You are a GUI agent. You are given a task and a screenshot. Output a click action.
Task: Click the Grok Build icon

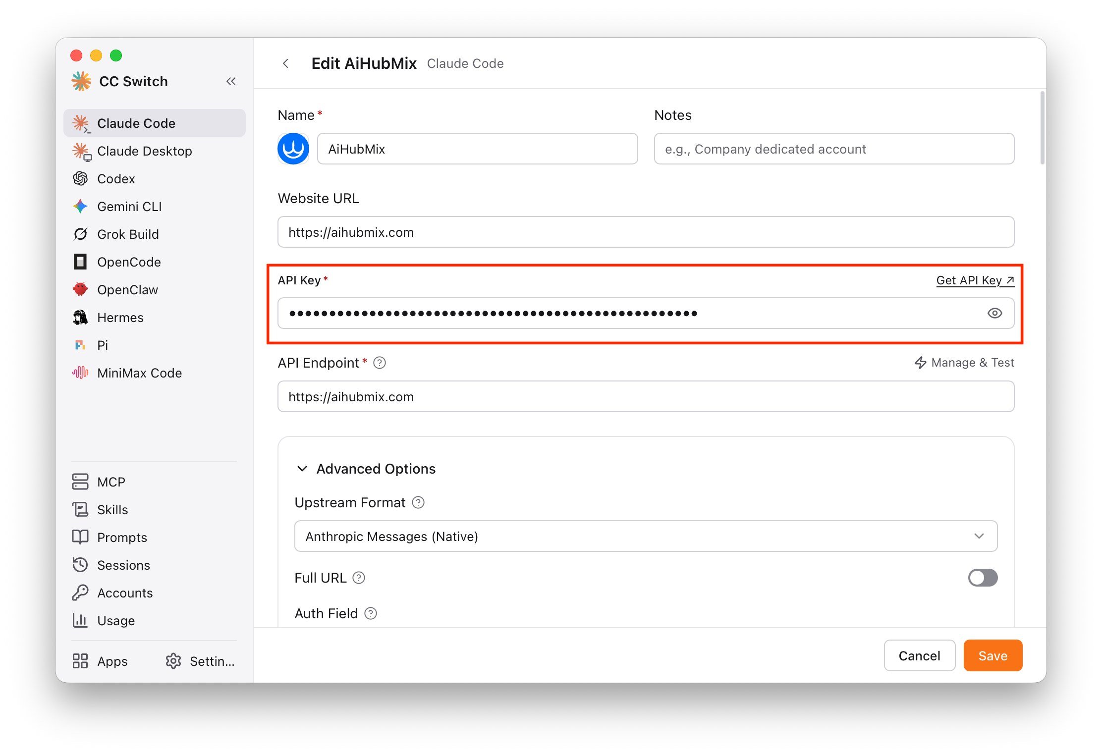point(80,234)
